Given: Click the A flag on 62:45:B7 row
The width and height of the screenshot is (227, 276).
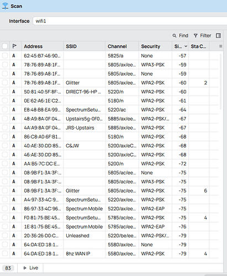Looking at the screenshot, I should (x=14, y=56).
